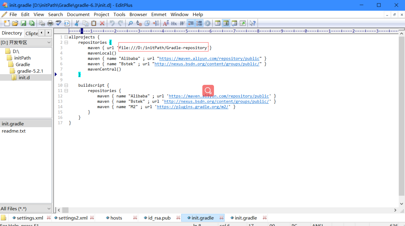
Task: Click the plugins.gradle.org/m2 link
Action: pyautogui.click(x=193, y=107)
